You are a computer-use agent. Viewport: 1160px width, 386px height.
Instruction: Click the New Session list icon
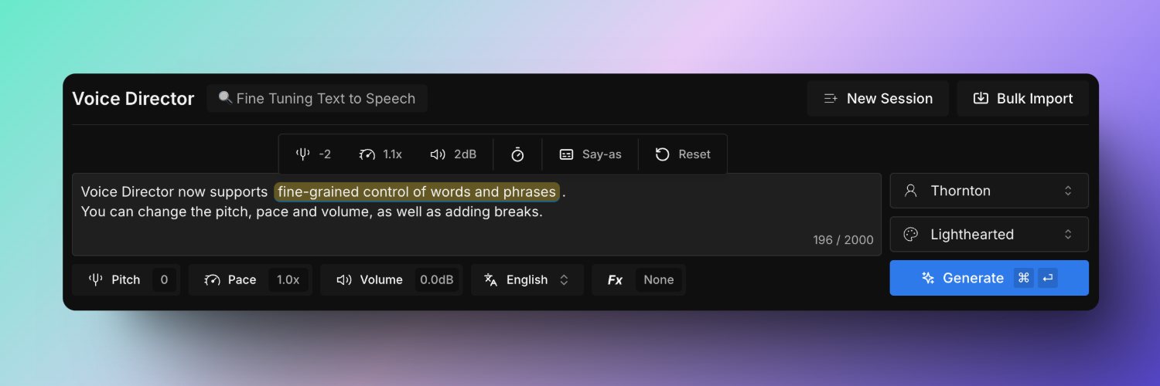pos(831,99)
